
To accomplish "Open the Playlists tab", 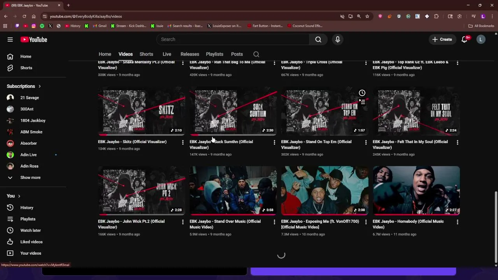I will [x=214, y=54].
